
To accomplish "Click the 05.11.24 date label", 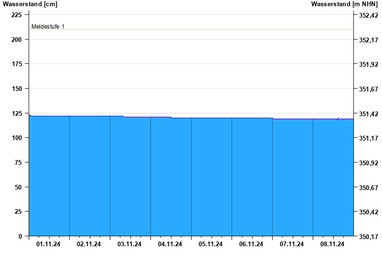I will click(x=211, y=244).
